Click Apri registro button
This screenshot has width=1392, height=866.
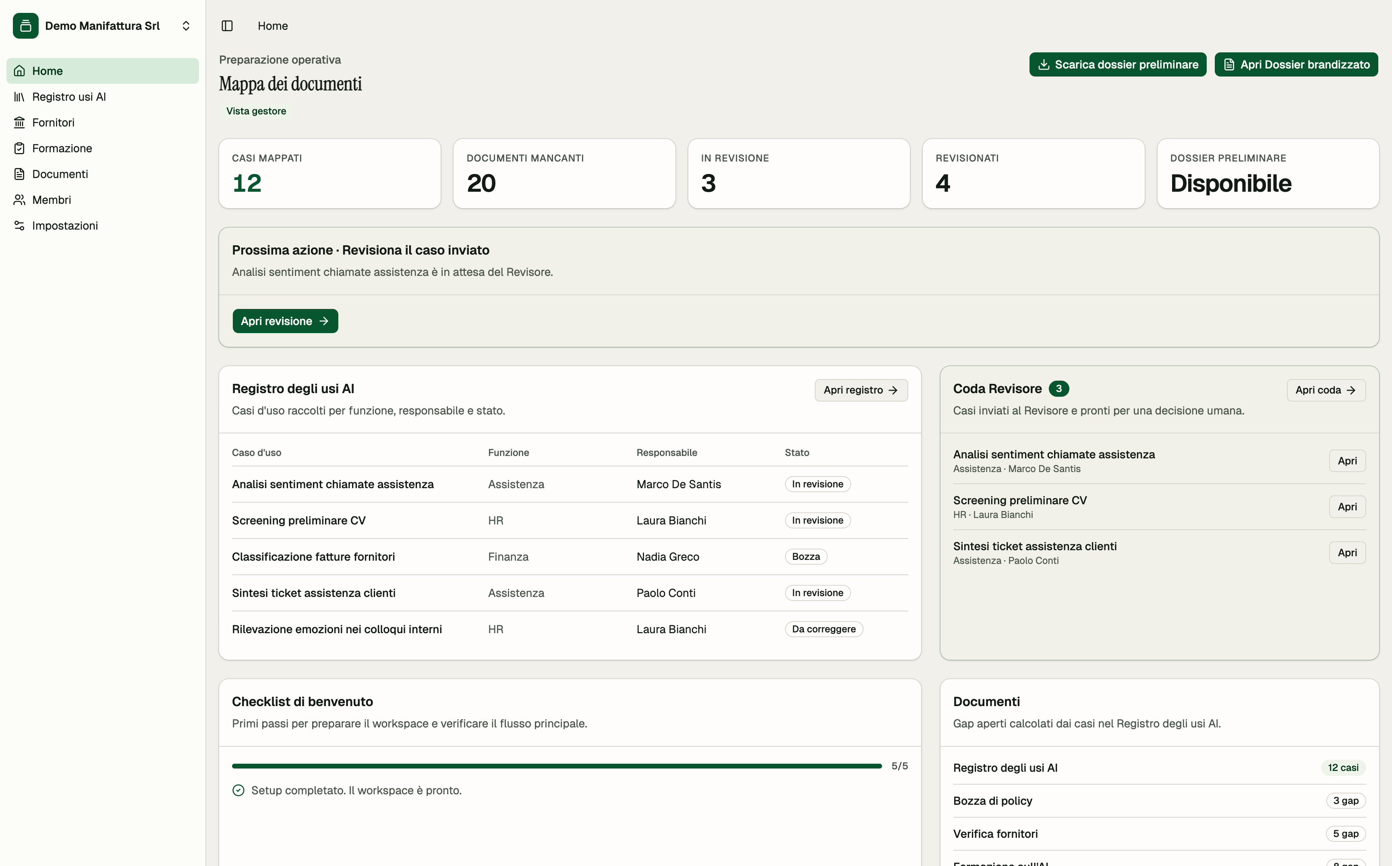point(861,390)
